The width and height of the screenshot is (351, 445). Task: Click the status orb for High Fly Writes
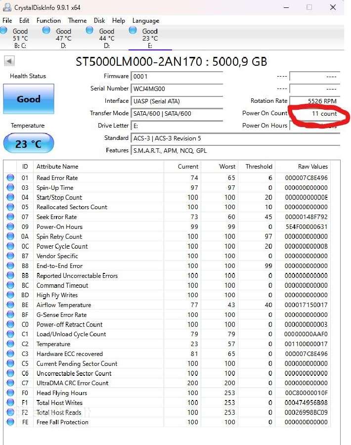[x=10, y=295]
